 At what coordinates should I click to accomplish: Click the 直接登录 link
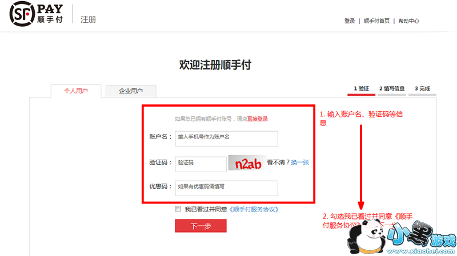[258, 119]
